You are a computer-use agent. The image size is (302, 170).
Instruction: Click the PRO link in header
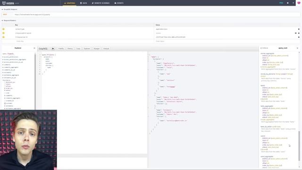pos(281,3)
